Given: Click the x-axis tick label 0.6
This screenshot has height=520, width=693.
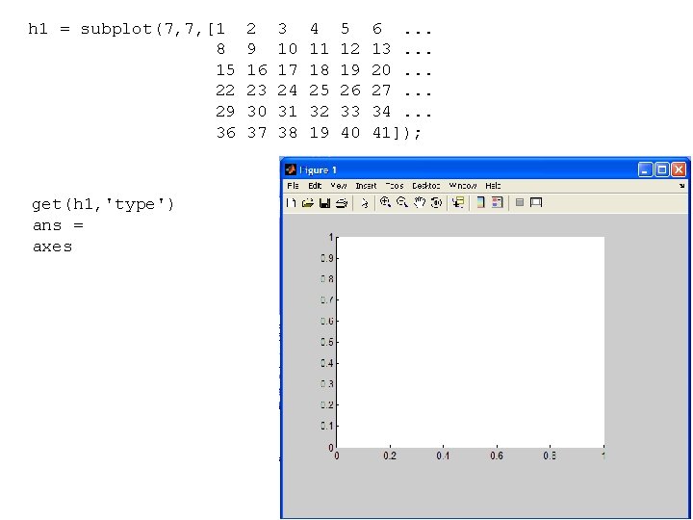Looking at the screenshot, I should tap(497, 455).
